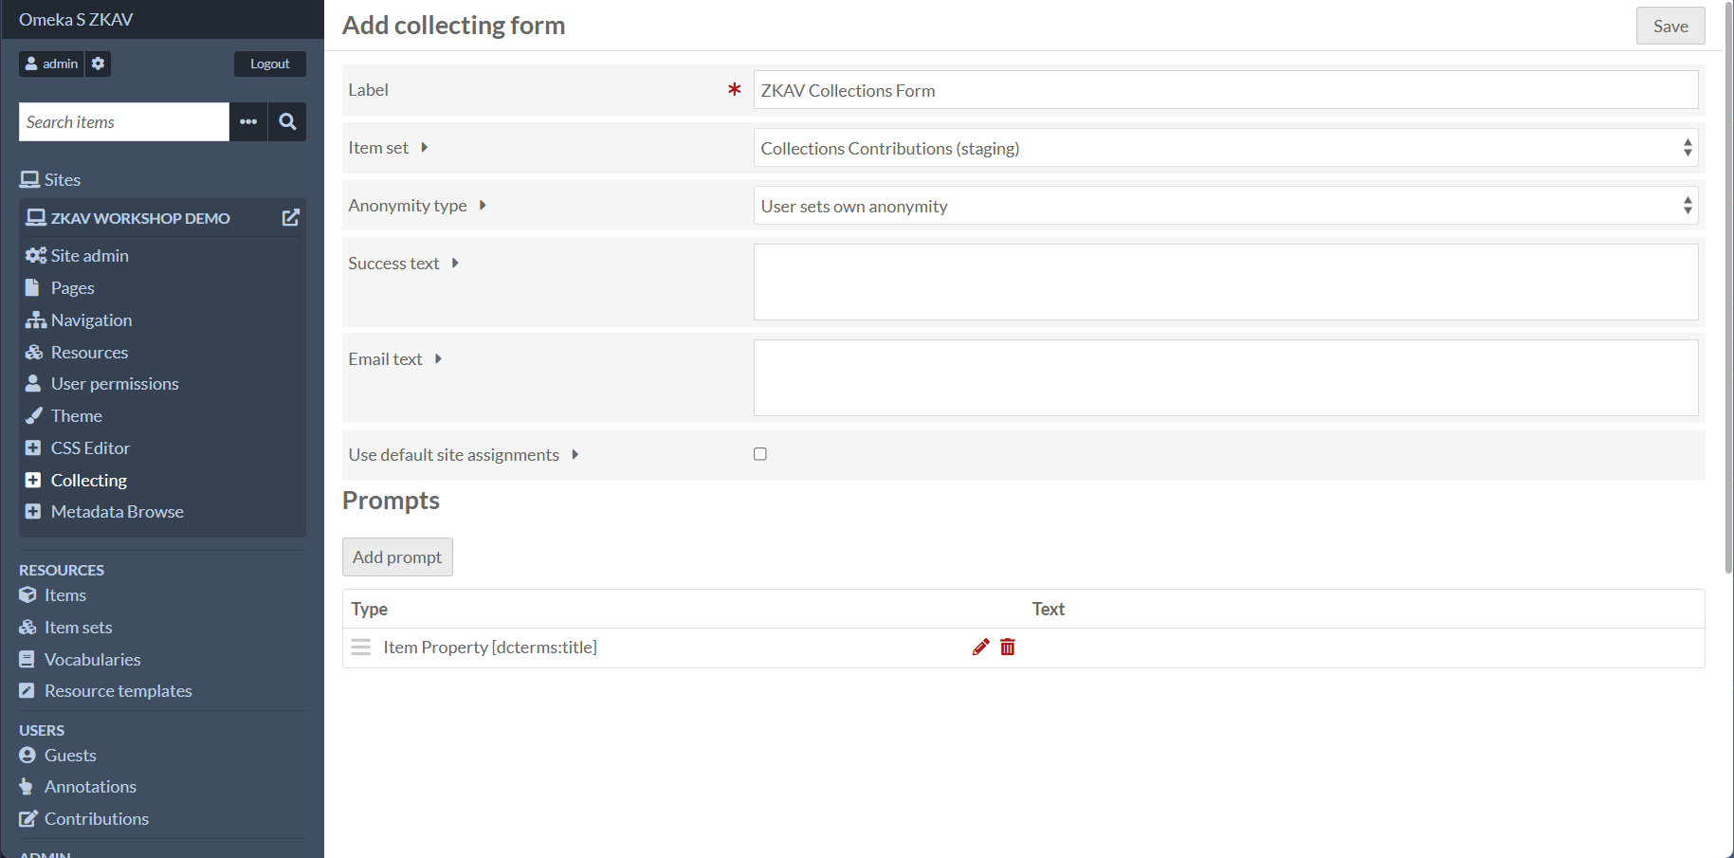Expand the Success text info arrow
This screenshot has width=1734, height=858.
point(455,264)
